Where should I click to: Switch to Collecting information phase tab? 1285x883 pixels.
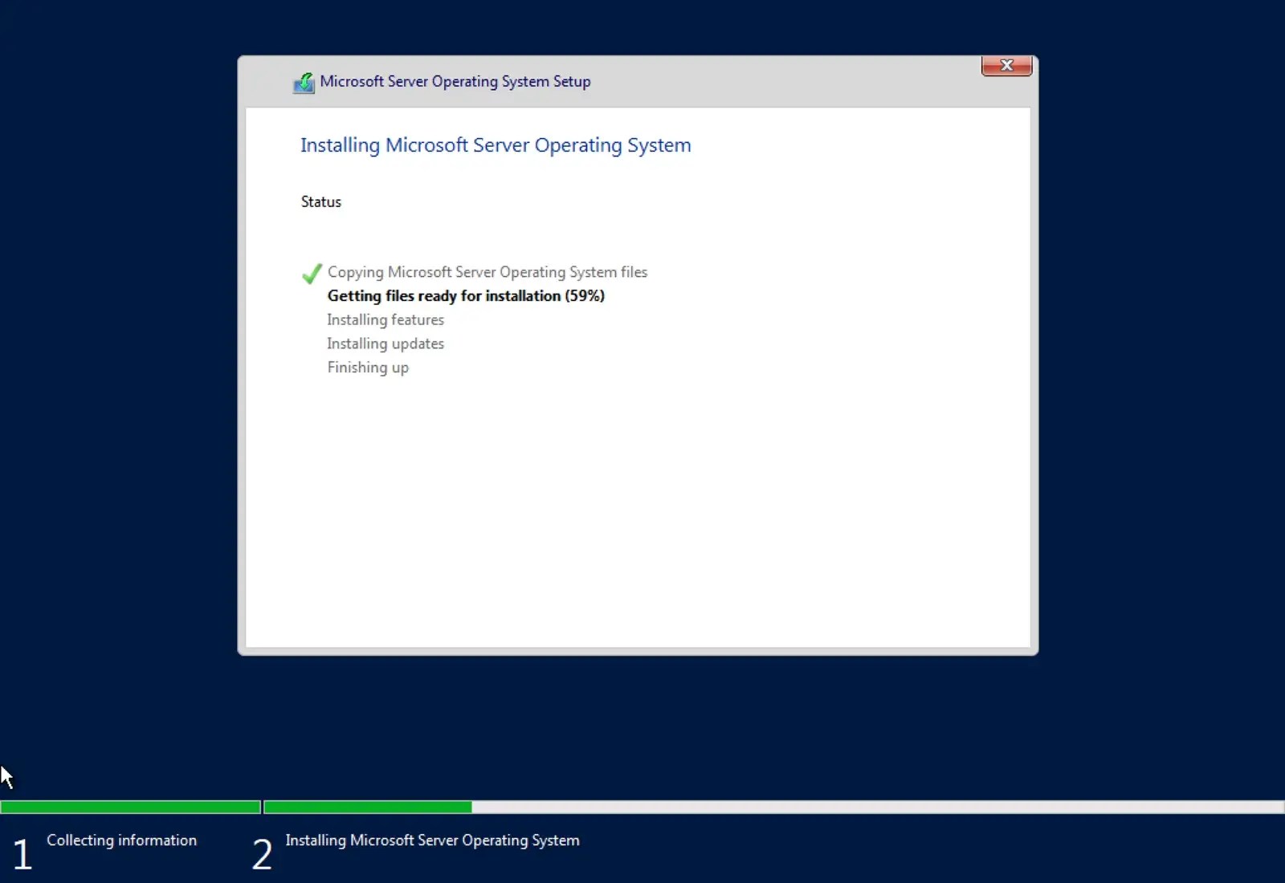120,840
